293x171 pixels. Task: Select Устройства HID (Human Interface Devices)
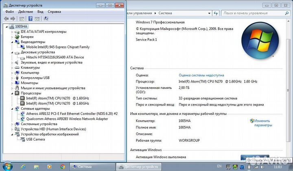pos(53,129)
